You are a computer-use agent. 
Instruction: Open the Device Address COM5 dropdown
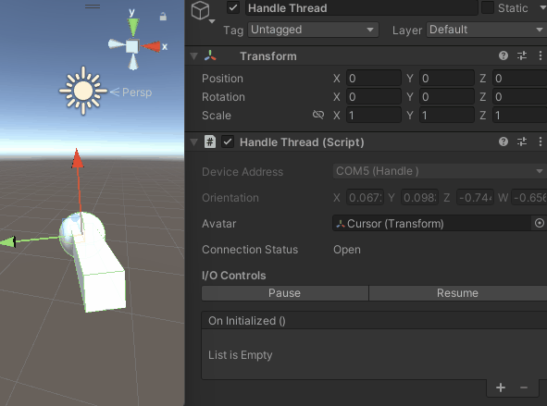pyautogui.click(x=440, y=171)
